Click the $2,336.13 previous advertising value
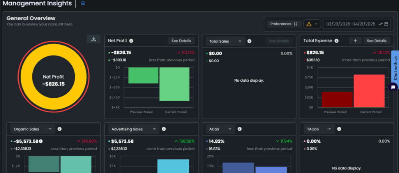 pyautogui.click(x=119, y=149)
